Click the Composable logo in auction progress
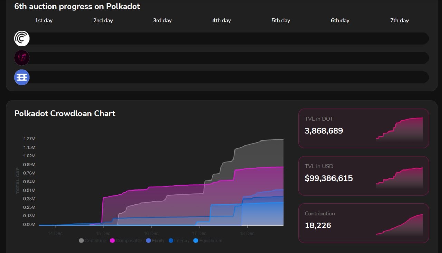The width and height of the screenshot is (442, 253). tap(22, 58)
